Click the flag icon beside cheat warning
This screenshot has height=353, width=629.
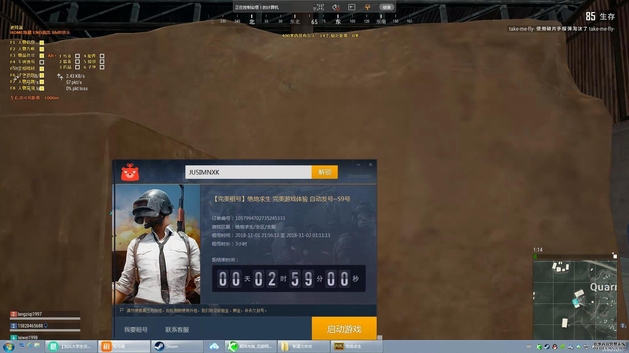point(122,310)
